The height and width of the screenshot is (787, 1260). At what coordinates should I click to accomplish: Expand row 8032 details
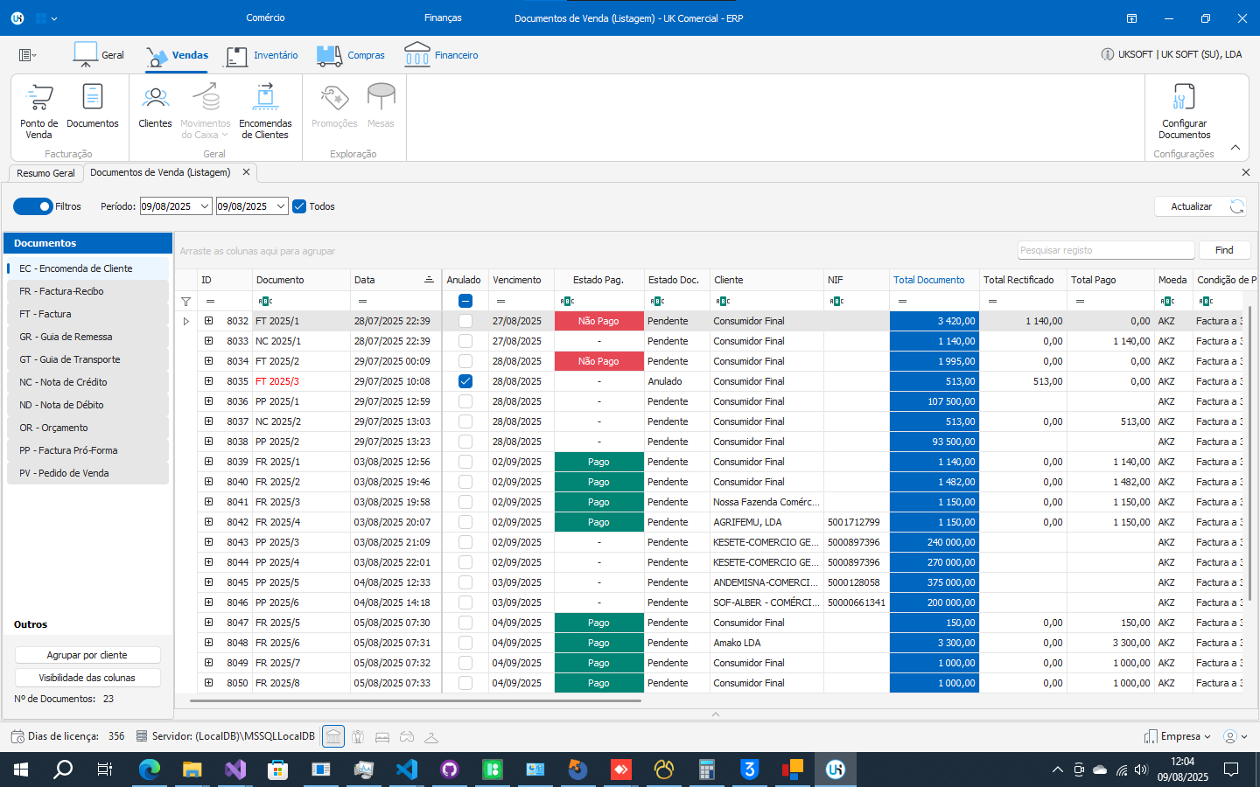(x=209, y=321)
